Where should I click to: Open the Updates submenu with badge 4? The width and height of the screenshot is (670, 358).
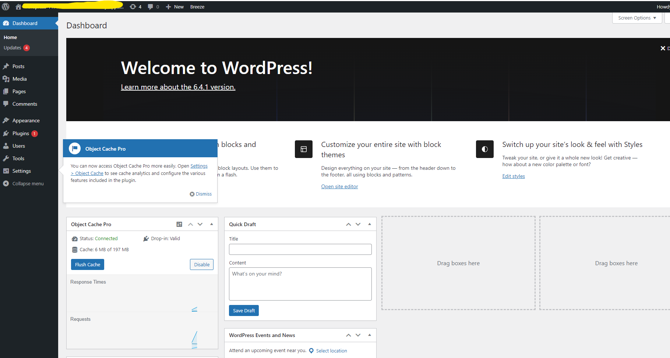pos(17,48)
